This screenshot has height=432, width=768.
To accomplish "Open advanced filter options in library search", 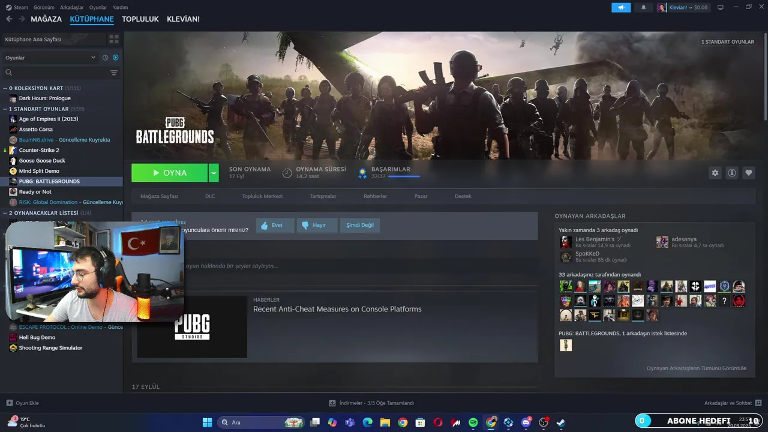I will [x=114, y=73].
